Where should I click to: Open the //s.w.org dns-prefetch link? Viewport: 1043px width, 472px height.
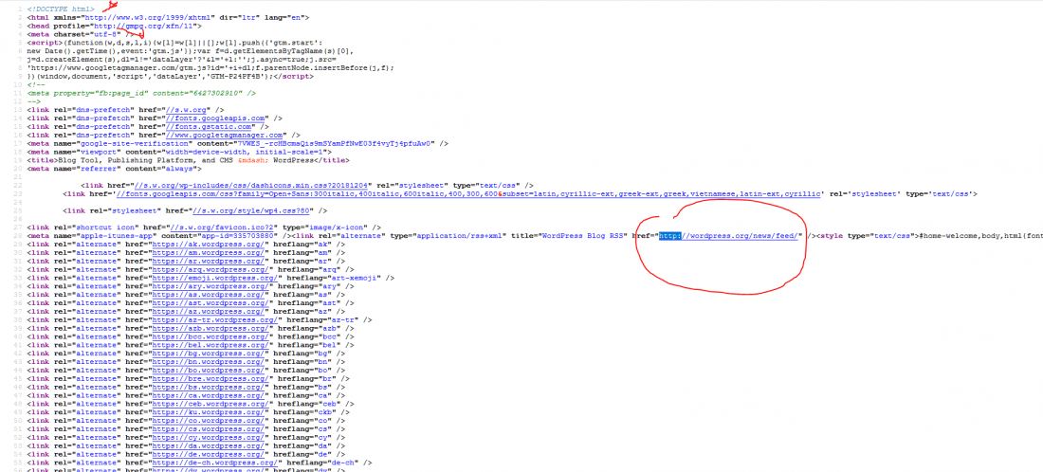pos(186,109)
